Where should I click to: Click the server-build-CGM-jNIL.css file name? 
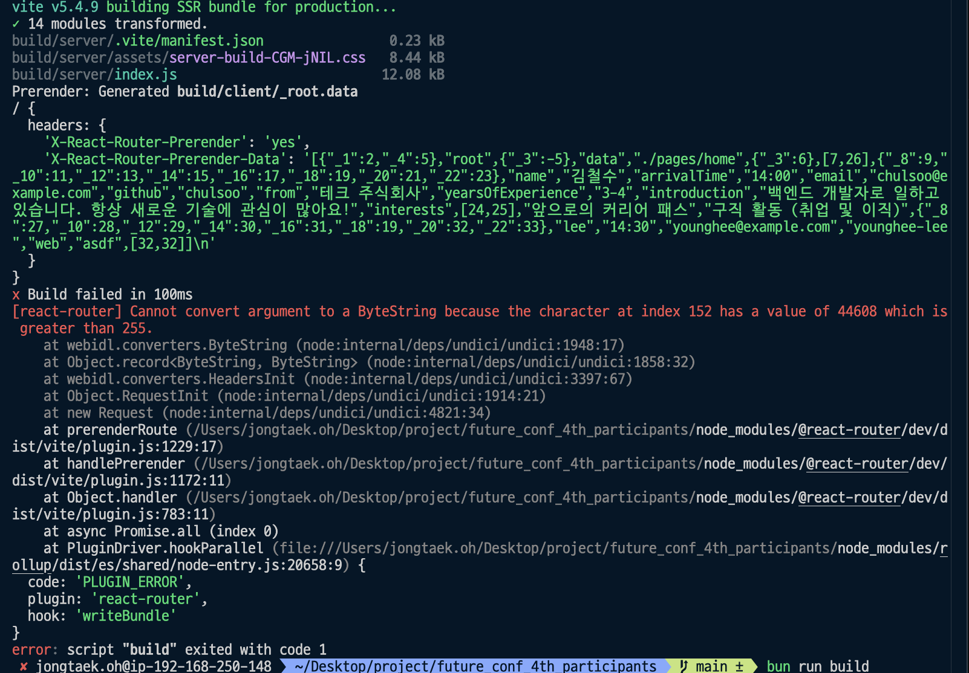[x=267, y=58]
